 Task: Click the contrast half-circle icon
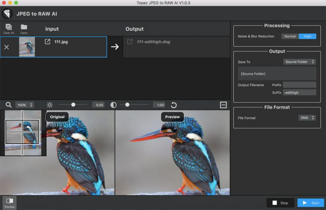(x=113, y=105)
